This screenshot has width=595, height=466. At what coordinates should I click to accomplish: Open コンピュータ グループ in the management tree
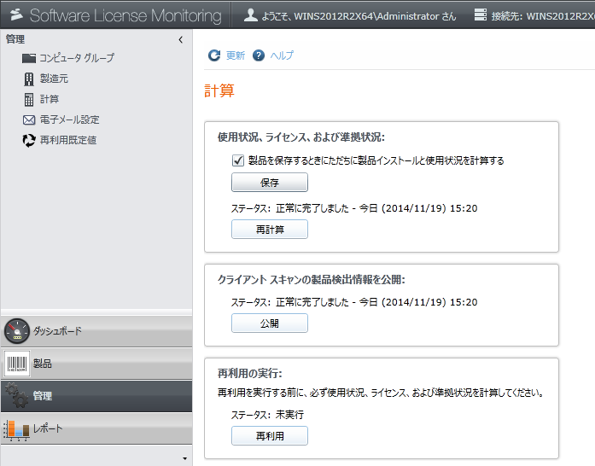[x=77, y=58]
